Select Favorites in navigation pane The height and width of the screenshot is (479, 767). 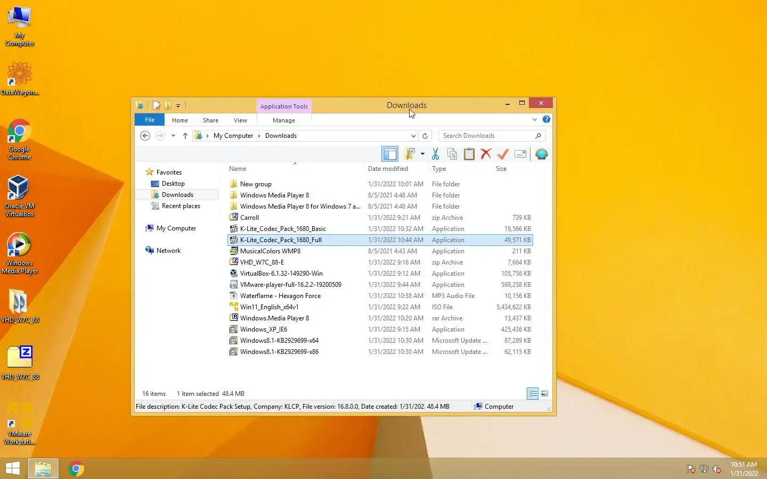[x=169, y=172]
